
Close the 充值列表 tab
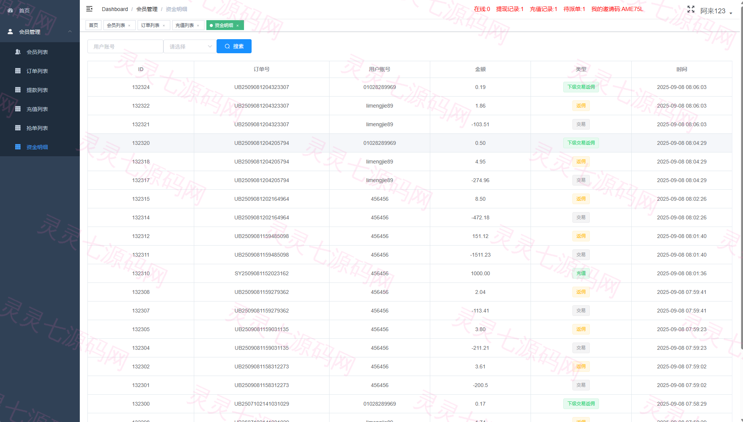click(198, 25)
